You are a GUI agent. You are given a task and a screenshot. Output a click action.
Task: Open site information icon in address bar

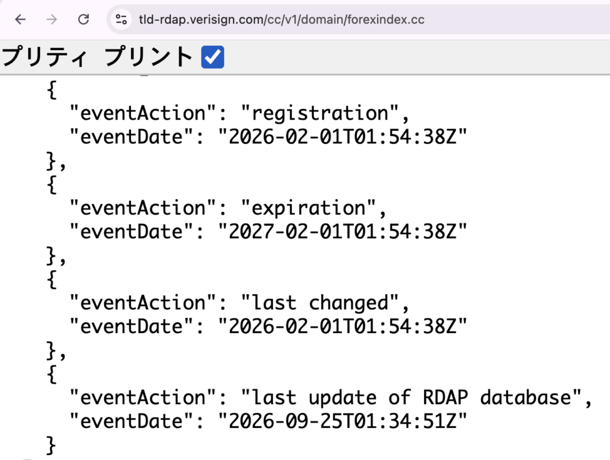point(122,20)
